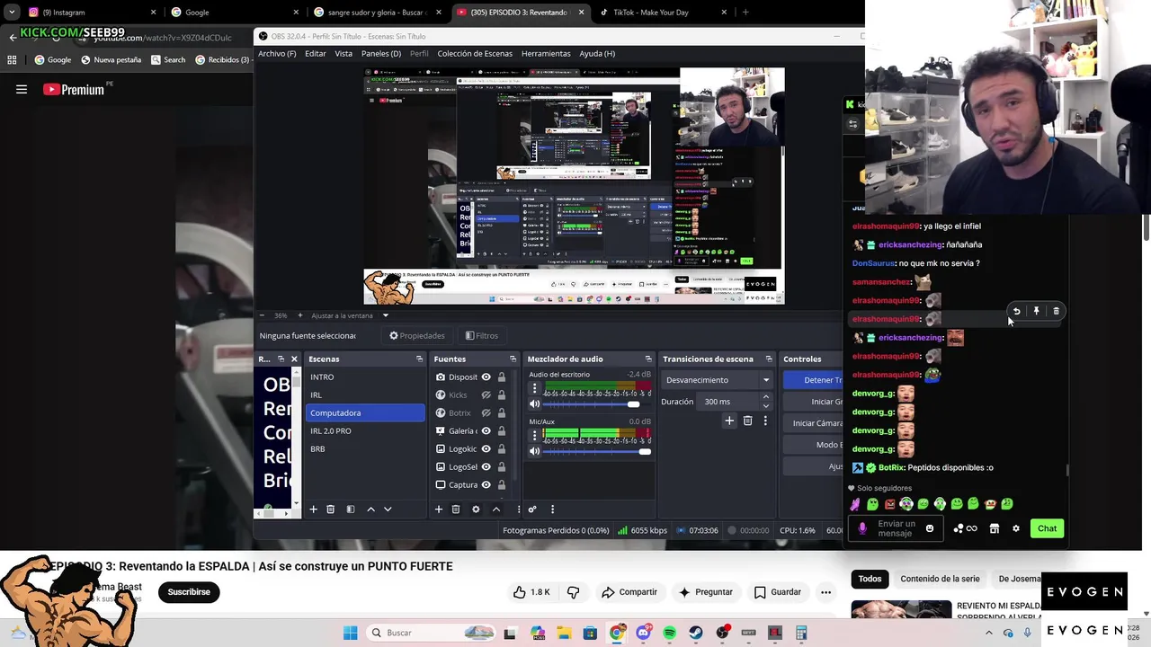Increase transition duration stepper up
The width and height of the screenshot is (1151, 647).
766,397
